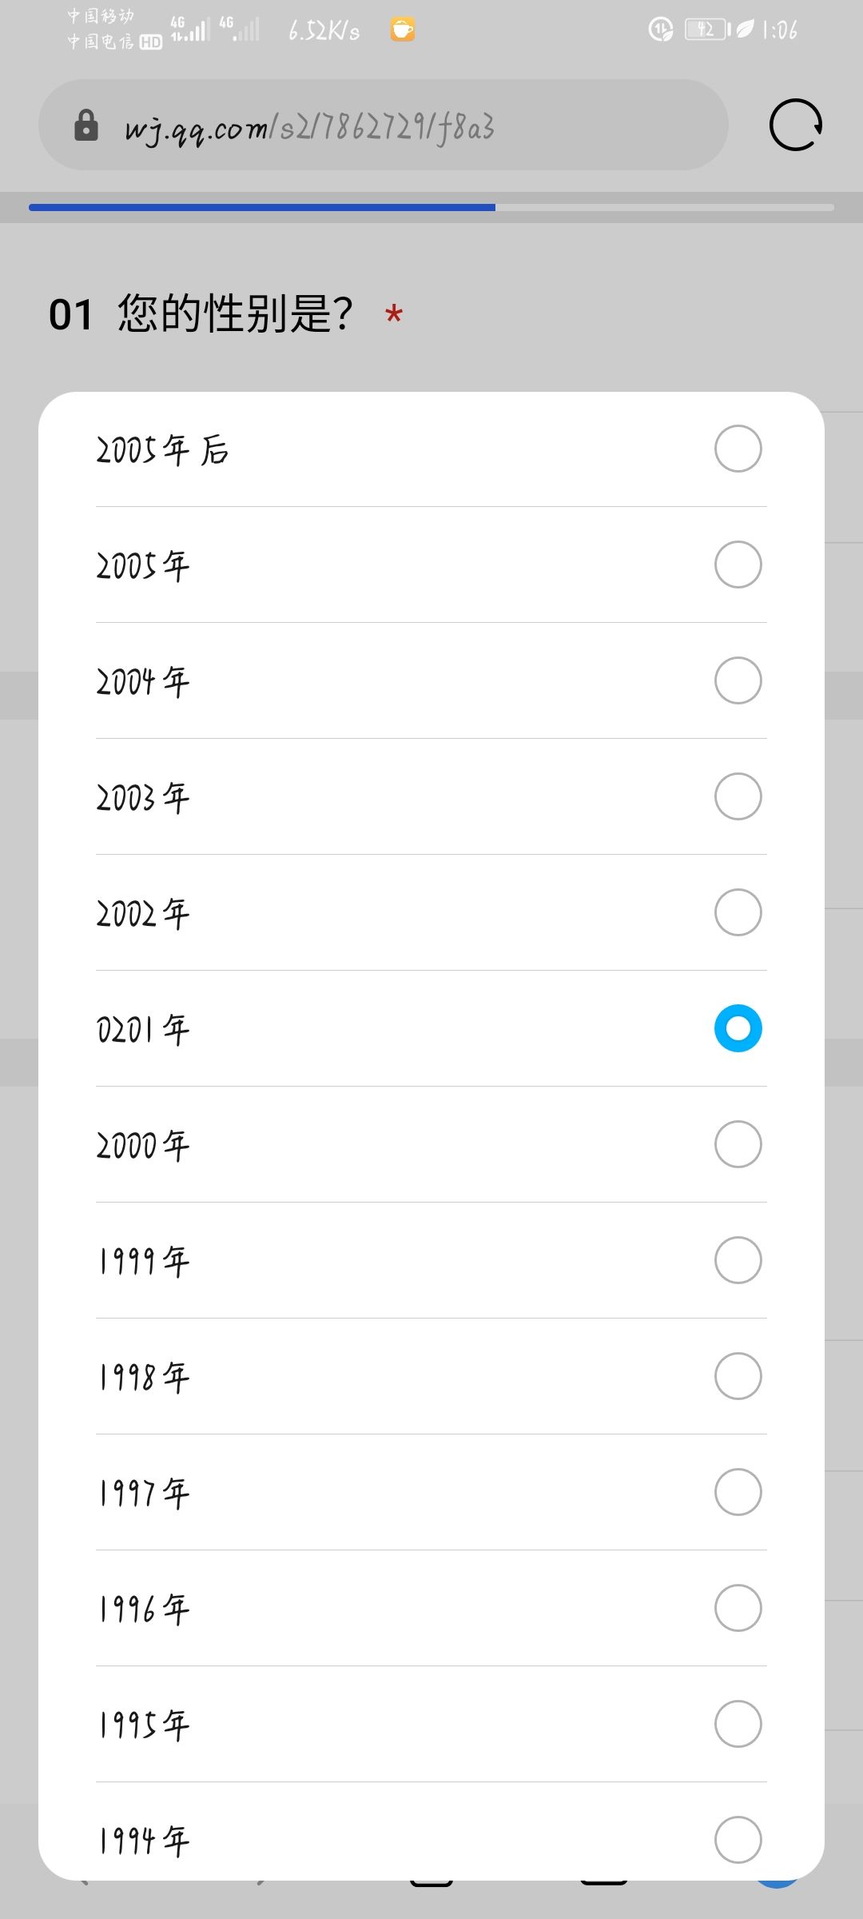Viewport: 863px width, 1919px height.
Task: Select the 2005年后 radio button
Action: click(738, 449)
